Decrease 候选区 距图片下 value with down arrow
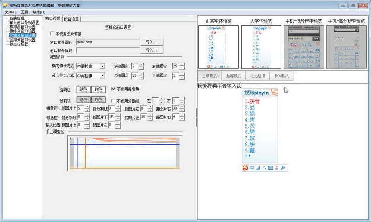 118,119
